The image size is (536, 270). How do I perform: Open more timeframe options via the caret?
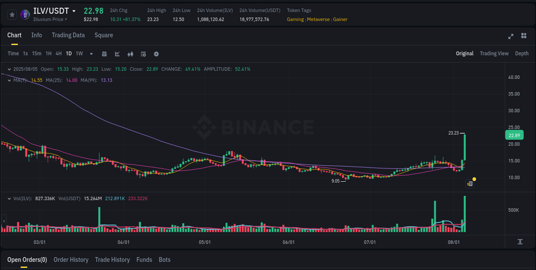click(x=91, y=54)
